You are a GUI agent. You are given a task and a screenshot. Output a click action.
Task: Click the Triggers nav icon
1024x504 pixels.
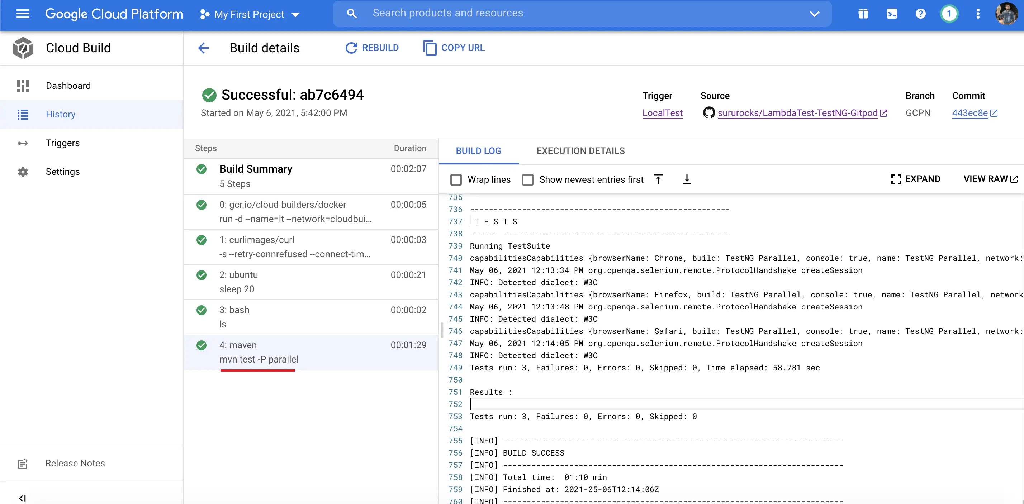[x=23, y=143]
